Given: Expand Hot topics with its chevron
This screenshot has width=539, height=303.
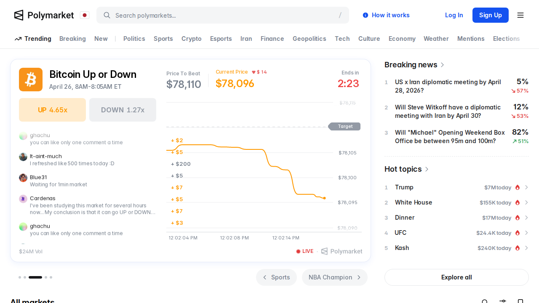Looking at the screenshot, I should pos(427,169).
